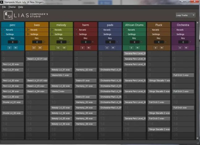This screenshot has width=200, height=145.
Task: Click the vertical scrollbar thumb
Action: pos(198,36)
